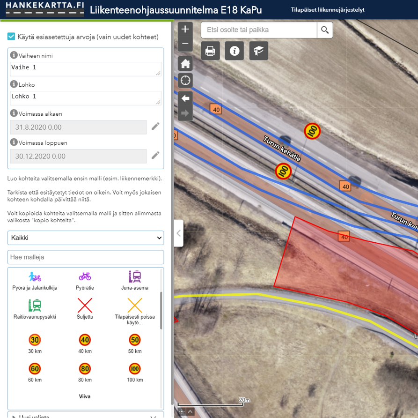
Task: Click the orange 40 marker near the arrows
Action: [x=216, y=110]
